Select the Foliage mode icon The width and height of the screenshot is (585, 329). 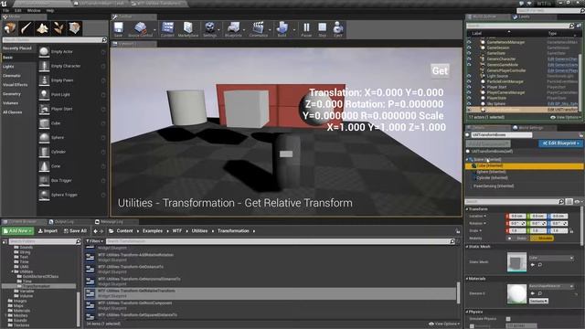[x=58, y=28]
